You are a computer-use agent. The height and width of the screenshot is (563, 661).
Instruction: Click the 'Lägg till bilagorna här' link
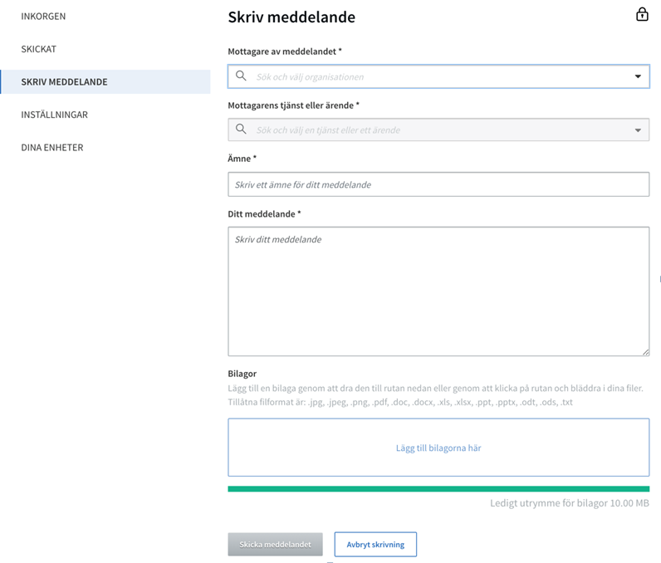click(438, 448)
